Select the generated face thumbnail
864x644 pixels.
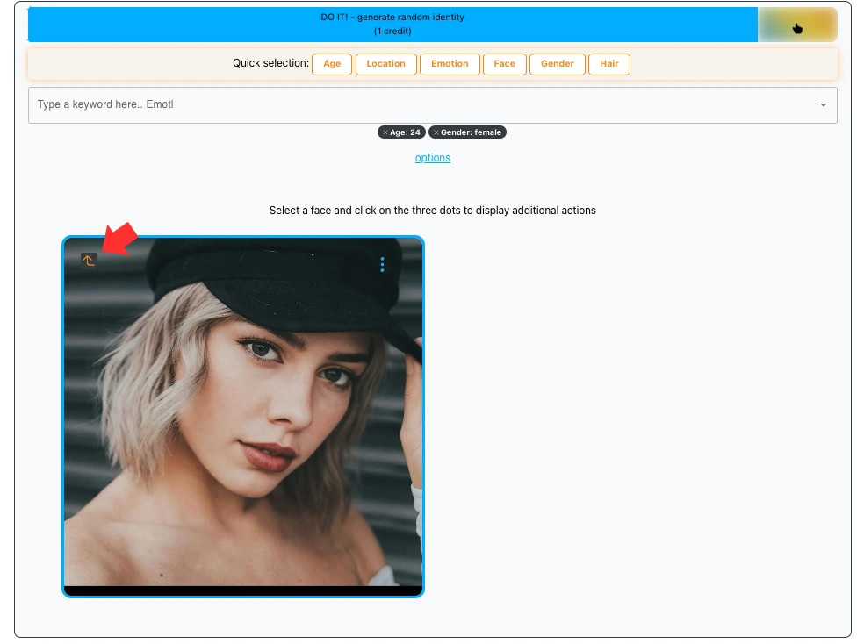[x=243, y=416]
